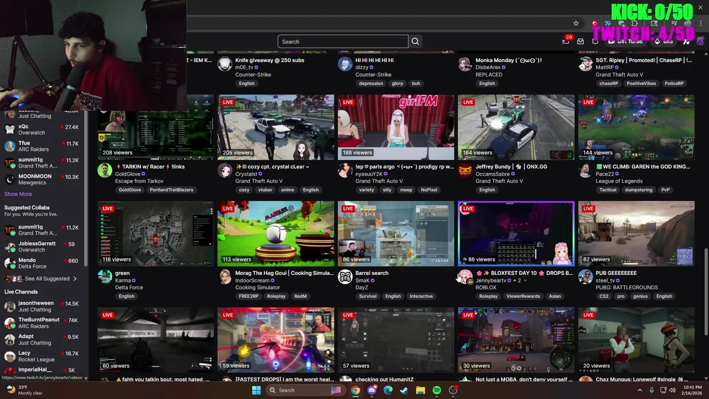
Task: Open the Twitch inbox envelope icon
Action: point(580,42)
